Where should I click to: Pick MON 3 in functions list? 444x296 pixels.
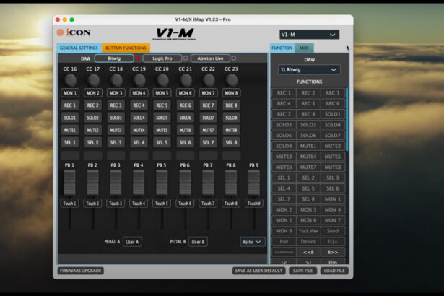click(x=308, y=209)
